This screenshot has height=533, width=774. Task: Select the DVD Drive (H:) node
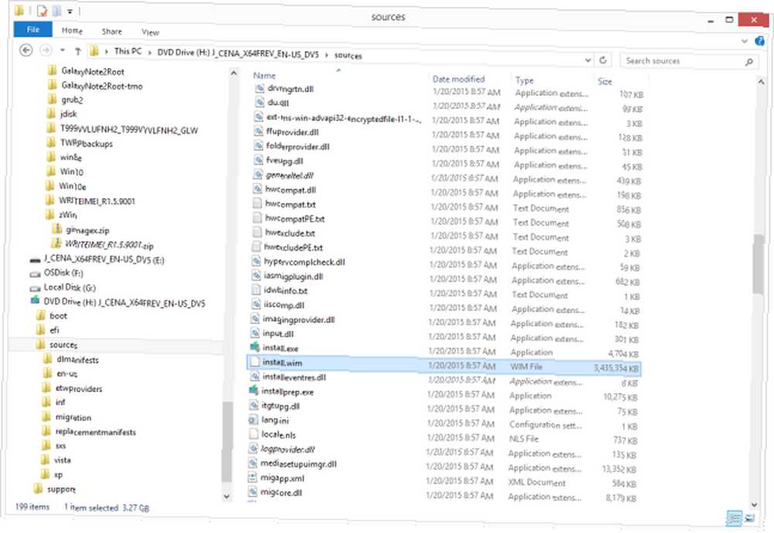(124, 303)
